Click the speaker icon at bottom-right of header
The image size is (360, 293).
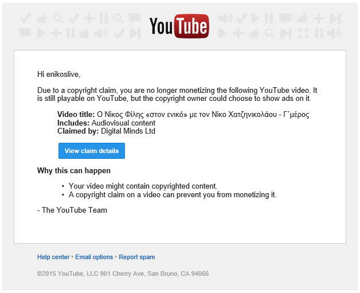point(334,33)
